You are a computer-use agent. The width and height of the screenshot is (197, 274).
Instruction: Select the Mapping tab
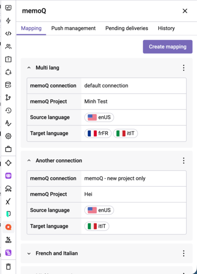(31, 28)
